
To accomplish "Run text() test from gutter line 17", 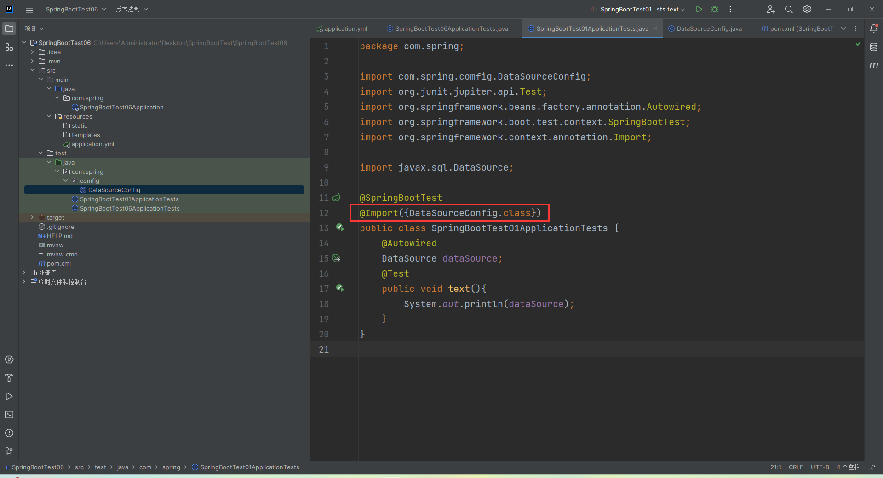I will (340, 288).
